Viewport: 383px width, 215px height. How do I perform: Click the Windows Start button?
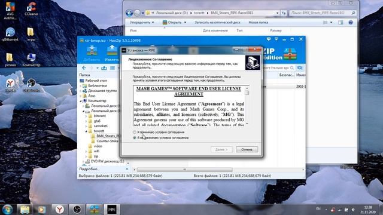[7, 210]
